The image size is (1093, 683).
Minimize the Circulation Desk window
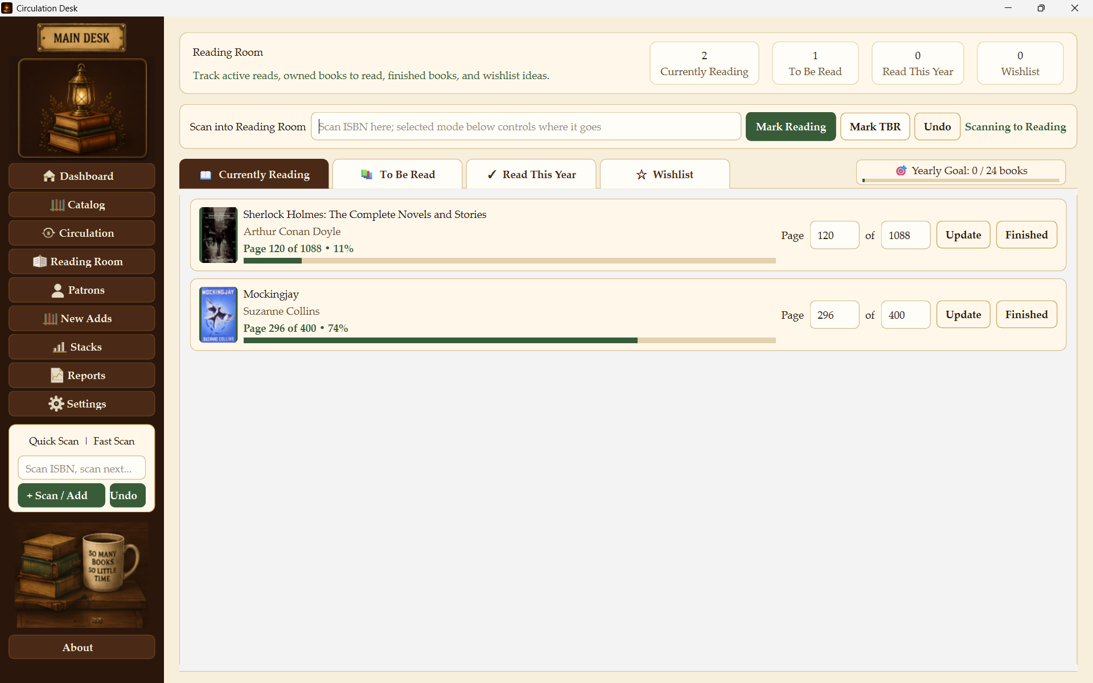1008,8
